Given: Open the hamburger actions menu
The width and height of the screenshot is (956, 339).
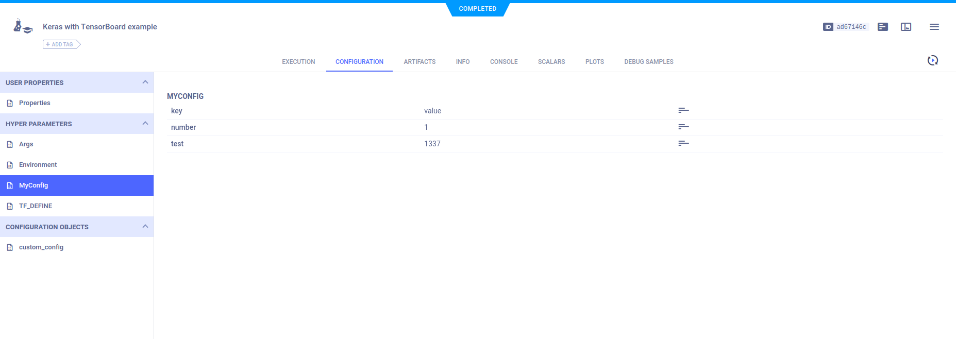Looking at the screenshot, I should coord(934,27).
